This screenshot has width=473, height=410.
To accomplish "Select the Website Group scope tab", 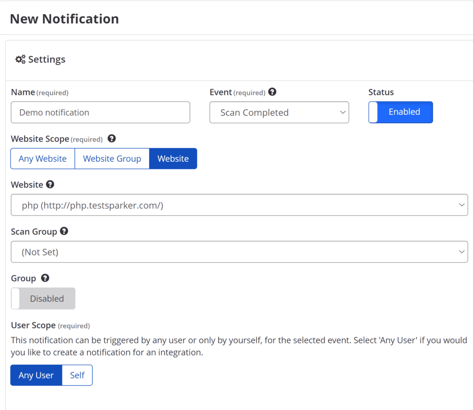I will coord(112,158).
